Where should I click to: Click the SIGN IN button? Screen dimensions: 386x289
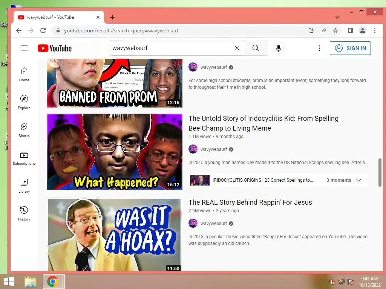click(x=350, y=48)
